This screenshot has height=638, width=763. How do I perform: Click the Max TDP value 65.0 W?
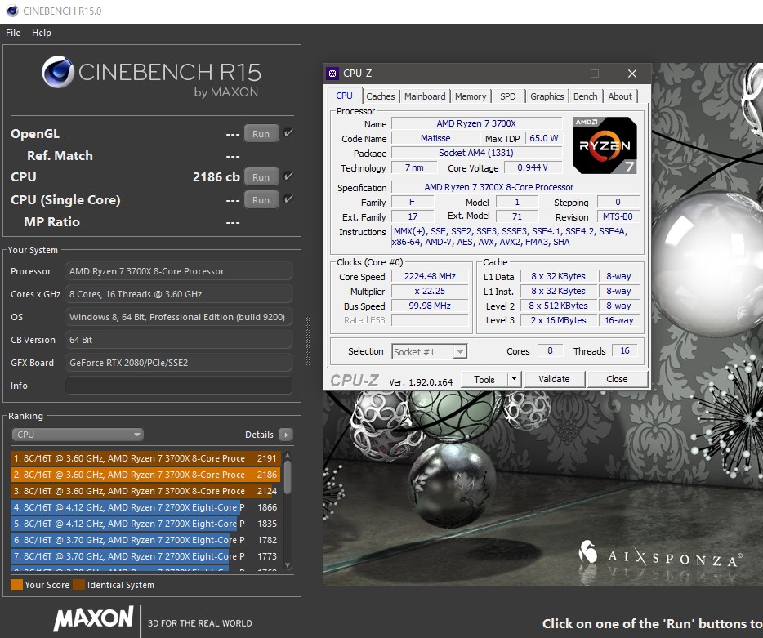[543, 138]
